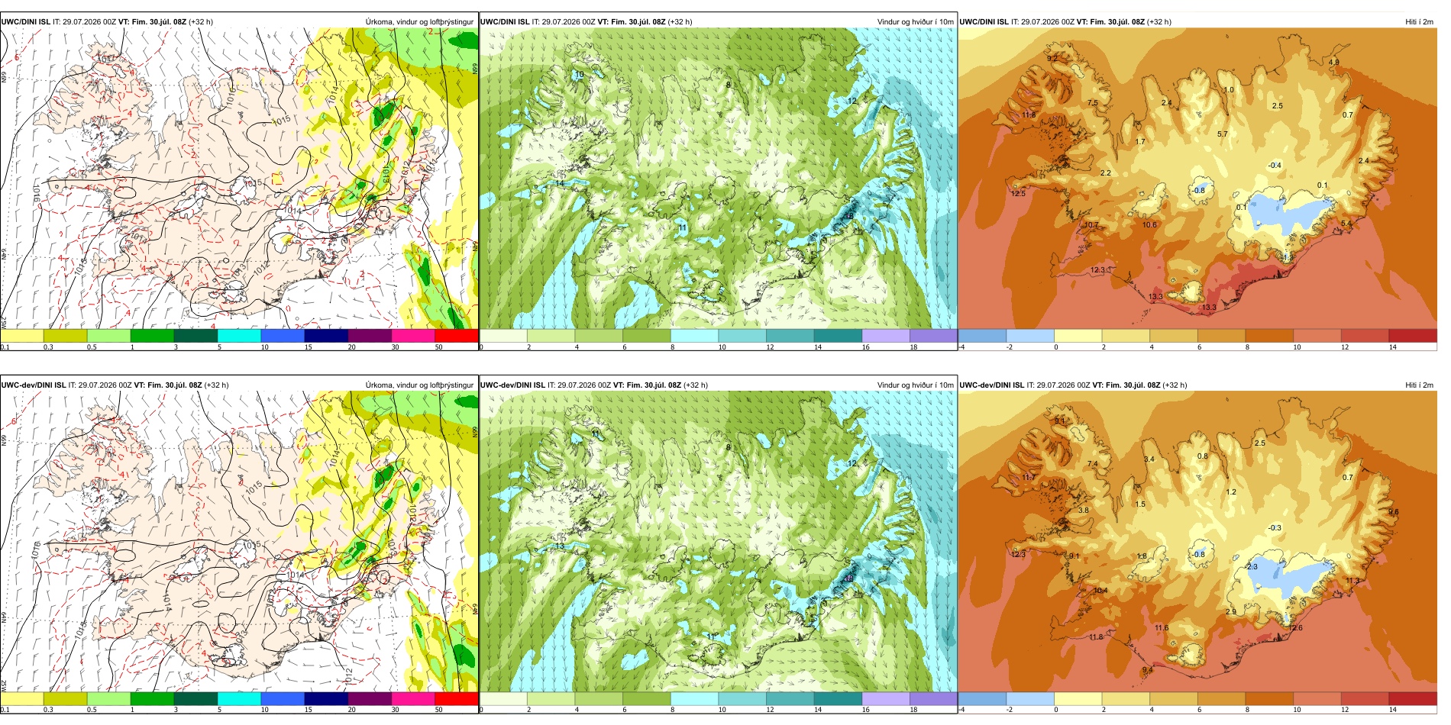Click the pale cyan swatch in the UWC-dev wind legend

694,698
